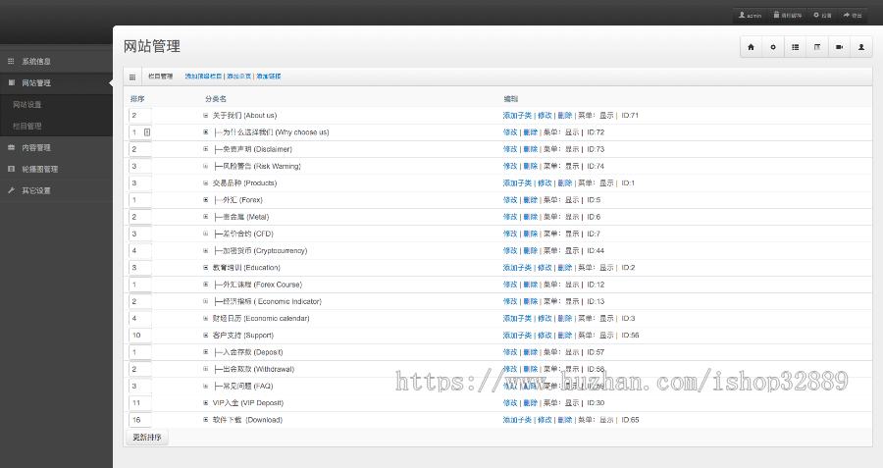Screen dimensions: 883x468
Task: Collapse the 教育培训 (Education) category
Action: (206, 268)
